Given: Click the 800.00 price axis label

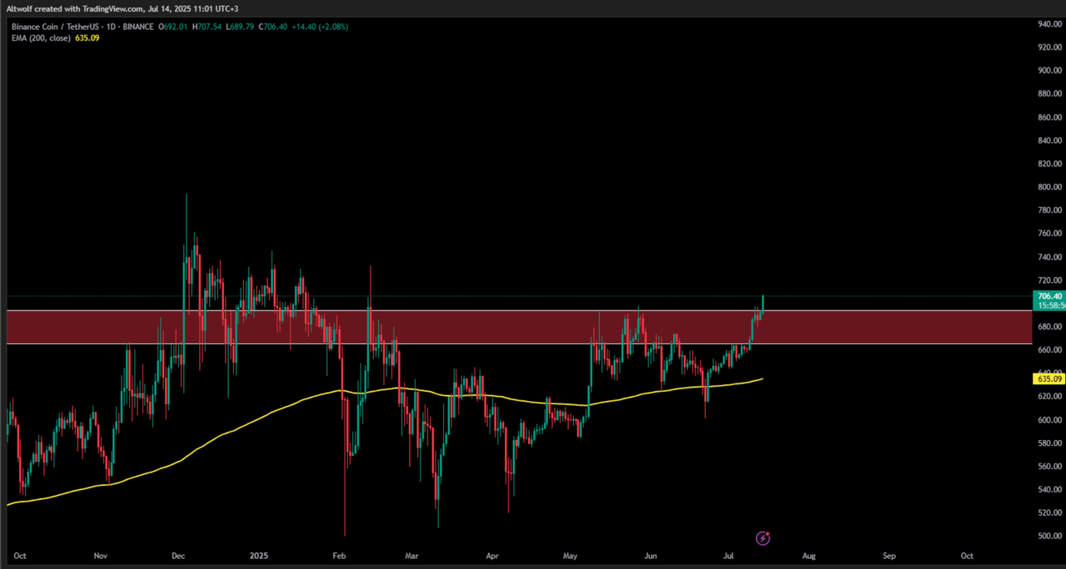Looking at the screenshot, I should tap(1049, 187).
